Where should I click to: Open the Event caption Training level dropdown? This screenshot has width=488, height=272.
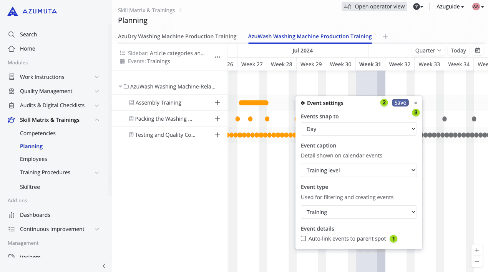click(359, 170)
